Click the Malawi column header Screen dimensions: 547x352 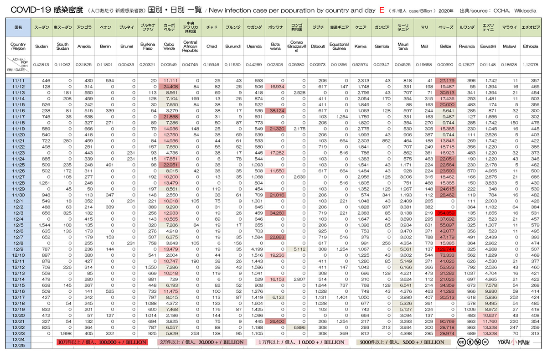(x=509, y=47)
